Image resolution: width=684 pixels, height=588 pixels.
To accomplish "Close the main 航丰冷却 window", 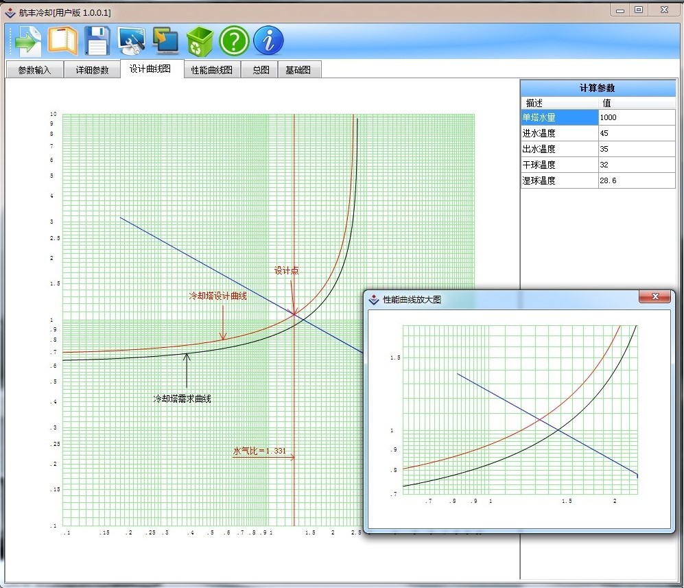I will [x=664, y=10].
